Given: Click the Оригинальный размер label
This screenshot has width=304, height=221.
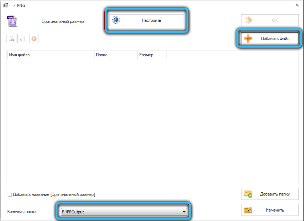Looking at the screenshot, I should (63, 21).
